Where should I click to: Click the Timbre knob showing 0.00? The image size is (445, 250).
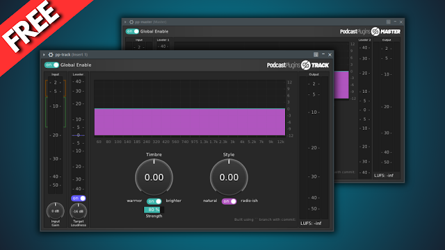(x=154, y=178)
